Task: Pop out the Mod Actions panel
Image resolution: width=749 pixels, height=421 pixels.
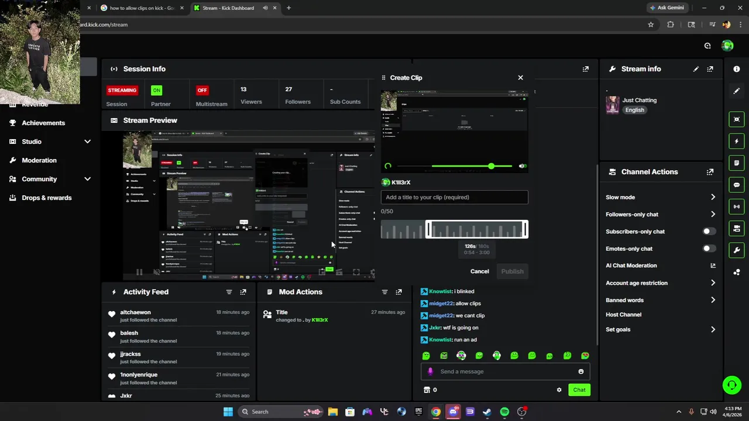Action: pos(398,292)
